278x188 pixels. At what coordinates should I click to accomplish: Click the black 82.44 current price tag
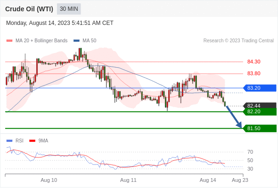pyautogui.click(x=260, y=105)
